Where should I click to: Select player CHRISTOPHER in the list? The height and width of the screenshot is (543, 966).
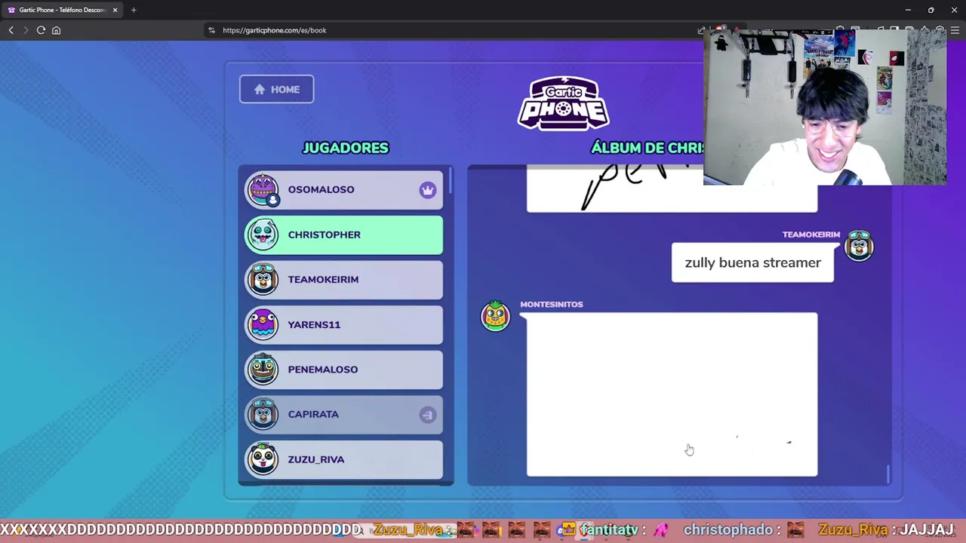(x=343, y=235)
